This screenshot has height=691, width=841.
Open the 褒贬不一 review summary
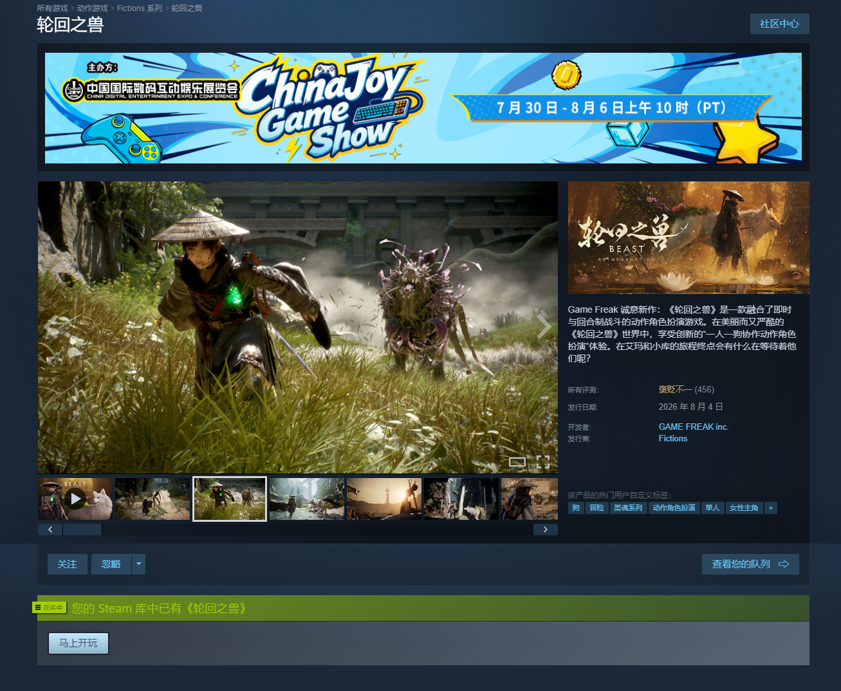click(675, 389)
